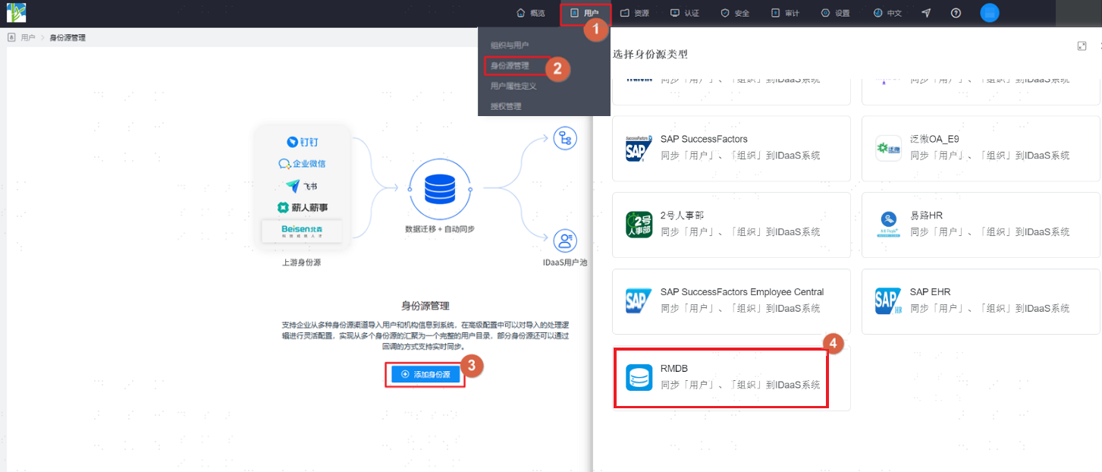Click the product logo in the top-left corner
The height and width of the screenshot is (472, 1102).
(16, 12)
